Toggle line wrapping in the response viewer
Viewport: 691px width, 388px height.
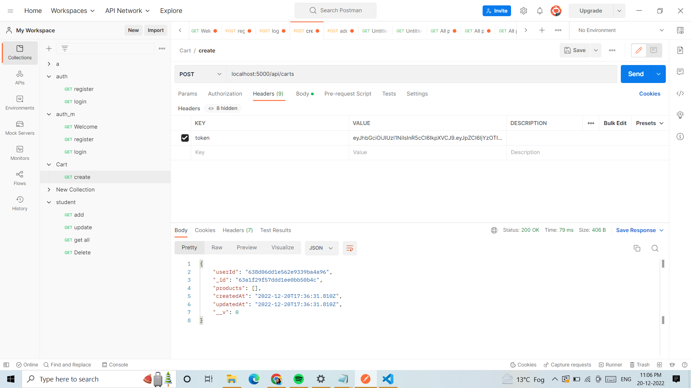tap(349, 248)
